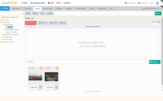Click the Select files input field
Screen dimensions: 163x101
(x=87, y=62)
